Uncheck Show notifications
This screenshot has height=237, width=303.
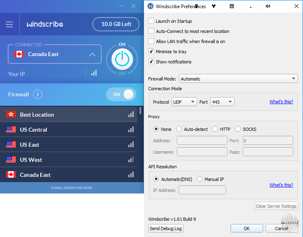tap(151, 62)
